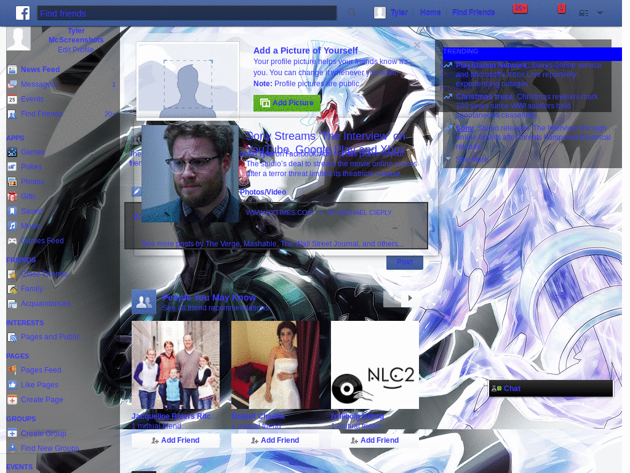This screenshot has width=630, height=473.
Task: Select the Photos/Video composer tab
Action: pos(263,192)
